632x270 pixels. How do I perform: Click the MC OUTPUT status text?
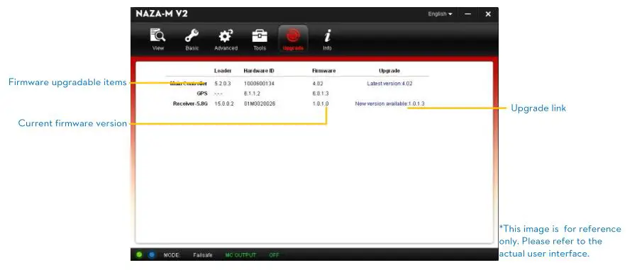[x=240, y=255]
